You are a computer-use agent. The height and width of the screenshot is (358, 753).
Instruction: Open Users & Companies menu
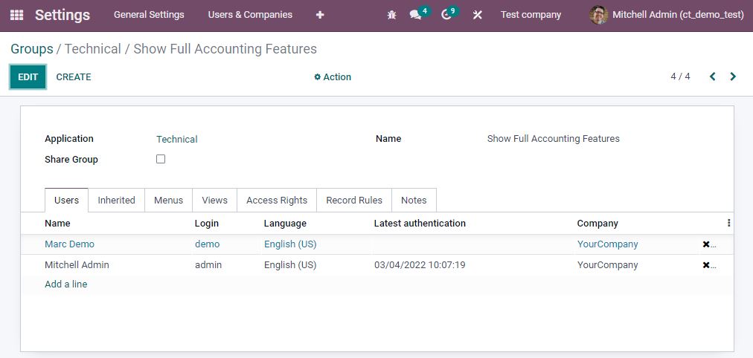[250, 15]
